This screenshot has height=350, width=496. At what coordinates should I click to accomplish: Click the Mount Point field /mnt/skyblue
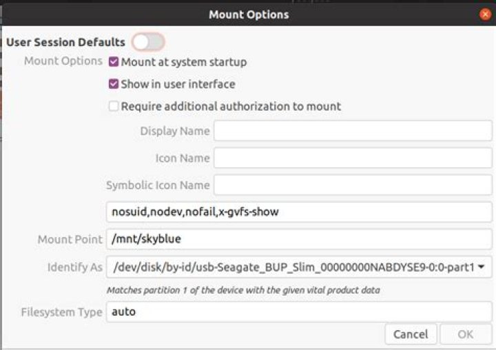pos(299,239)
